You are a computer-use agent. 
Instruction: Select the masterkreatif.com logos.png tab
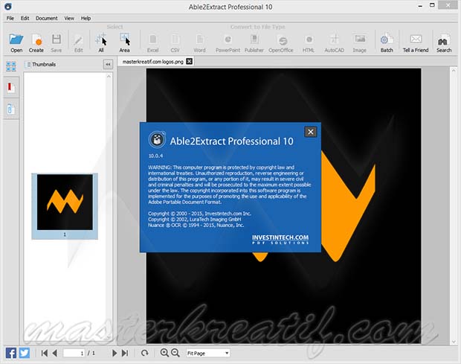tap(152, 62)
